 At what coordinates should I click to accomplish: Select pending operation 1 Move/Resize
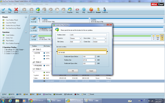click(14, 50)
